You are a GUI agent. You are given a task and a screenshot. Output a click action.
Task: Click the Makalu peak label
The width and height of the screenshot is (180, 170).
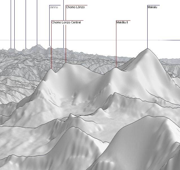152,7
